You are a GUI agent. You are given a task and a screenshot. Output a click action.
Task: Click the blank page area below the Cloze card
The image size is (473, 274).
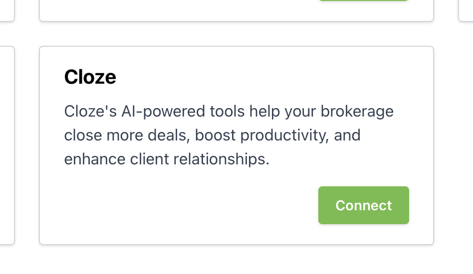coord(236,260)
